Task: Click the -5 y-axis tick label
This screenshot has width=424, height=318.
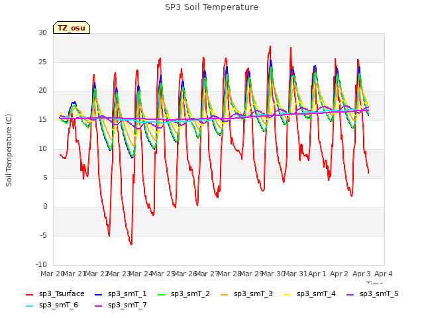Action: click(44, 236)
